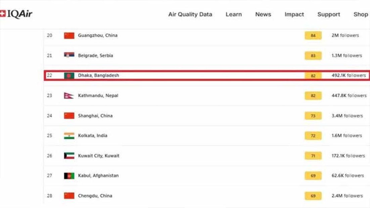Click the Nepal flag icon
This screenshot has height=208, width=370.
tap(68, 96)
